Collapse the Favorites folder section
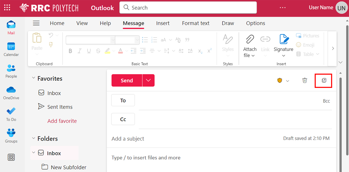This screenshot has height=172, width=349. tap(33, 79)
